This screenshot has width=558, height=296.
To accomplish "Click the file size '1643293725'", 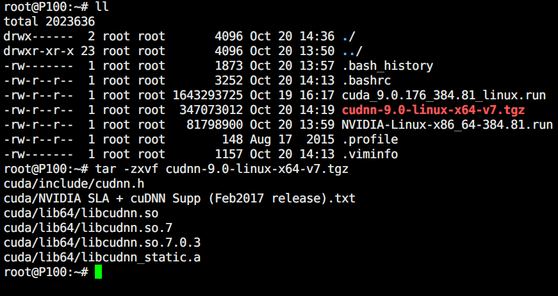I will 208,95.
